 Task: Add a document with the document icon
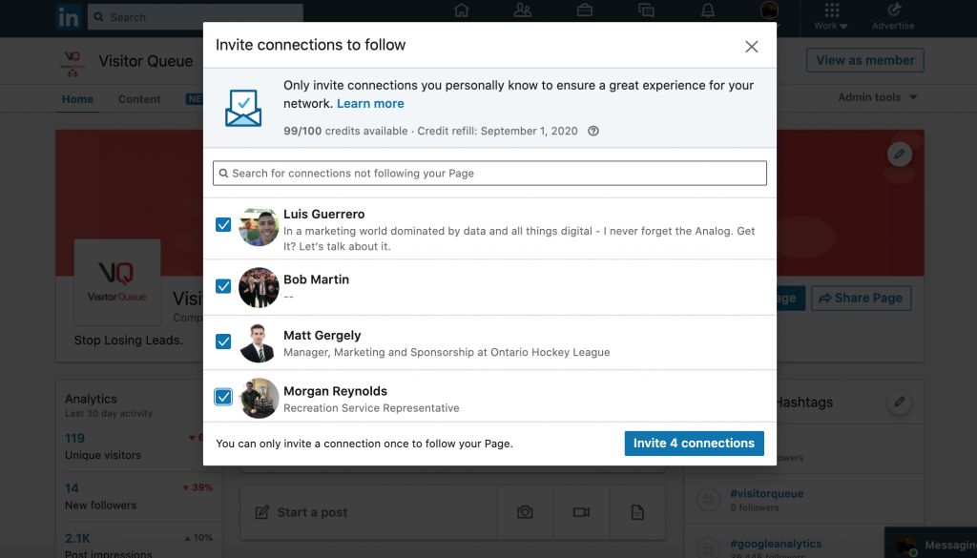pos(637,512)
